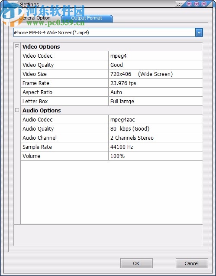Select the Output Format tab
This screenshot has height=276, width=216.
(x=87, y=18)
